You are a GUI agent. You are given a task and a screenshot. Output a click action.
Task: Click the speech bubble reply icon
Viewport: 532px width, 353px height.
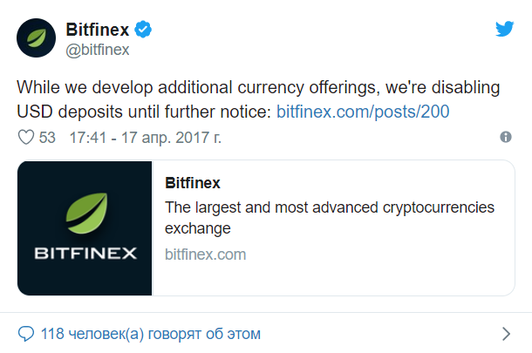coord(26,334)
